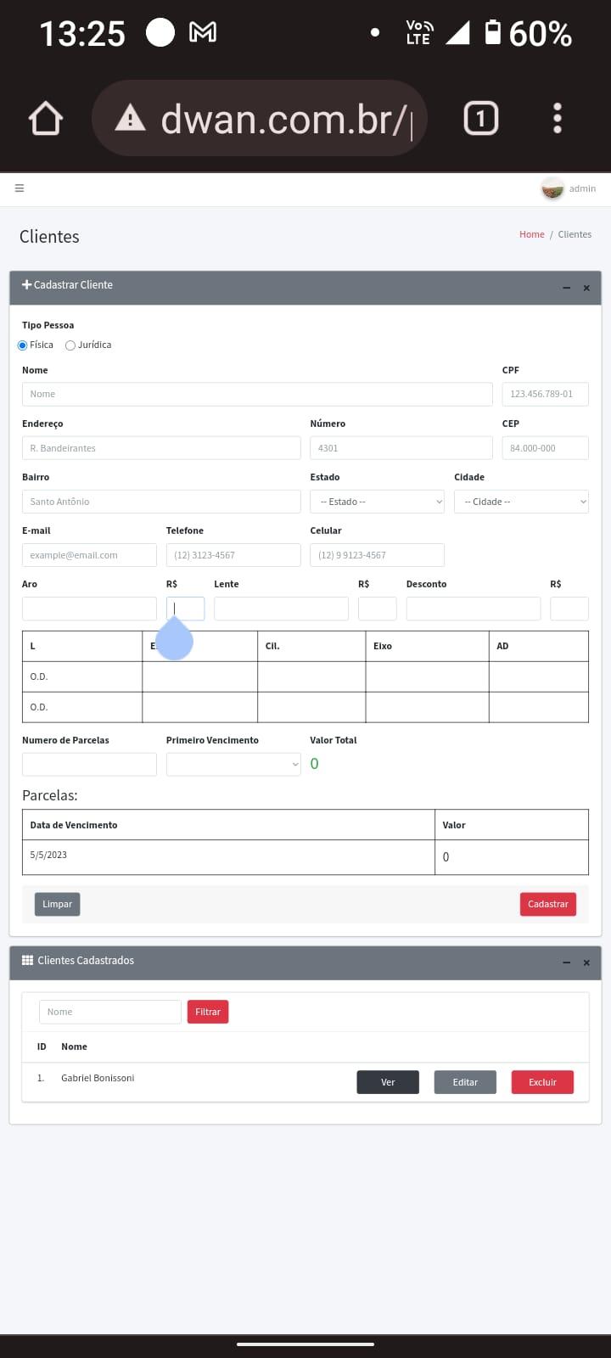Select the Física person type

tap(23, 345)
